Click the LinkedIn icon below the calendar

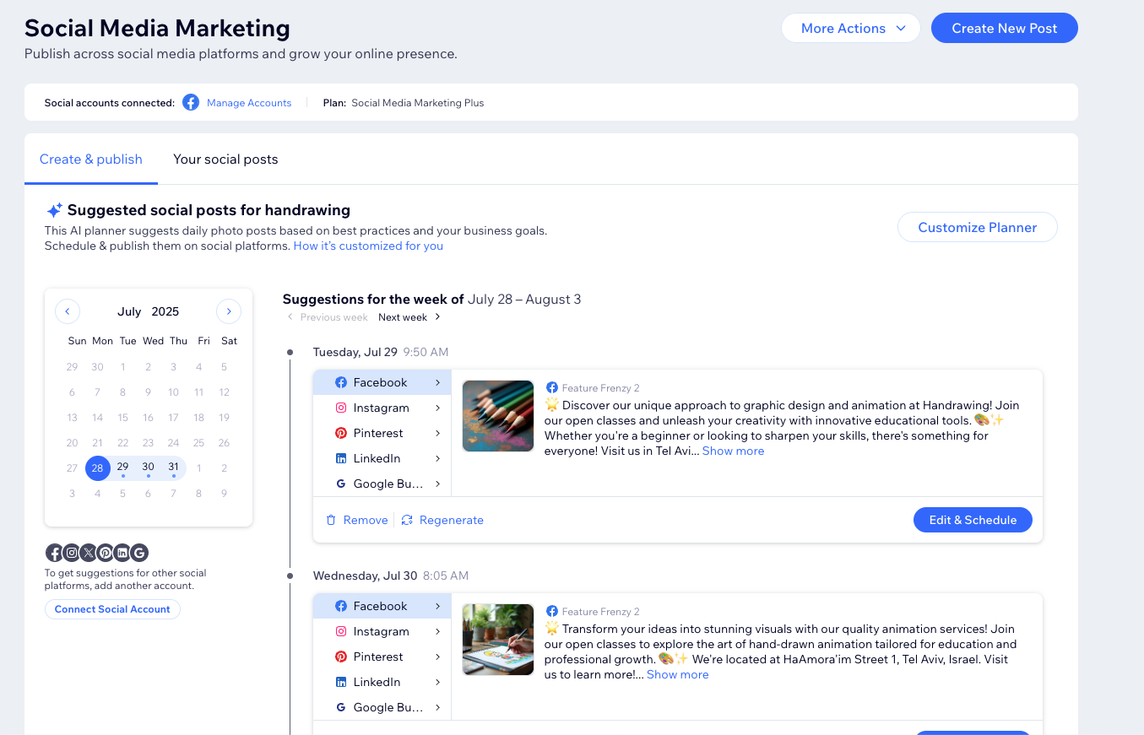tap(122, 553)
